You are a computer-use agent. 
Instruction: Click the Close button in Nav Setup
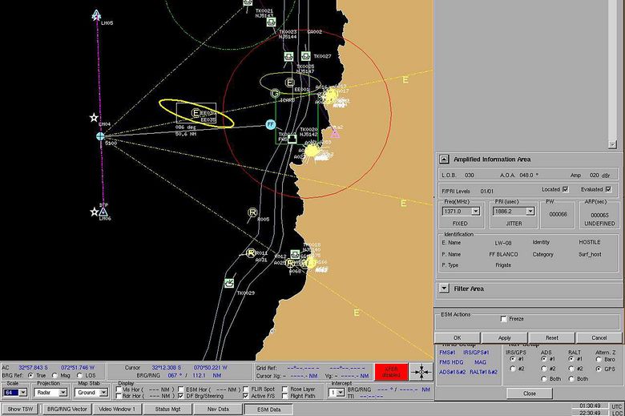click(530, 394)
